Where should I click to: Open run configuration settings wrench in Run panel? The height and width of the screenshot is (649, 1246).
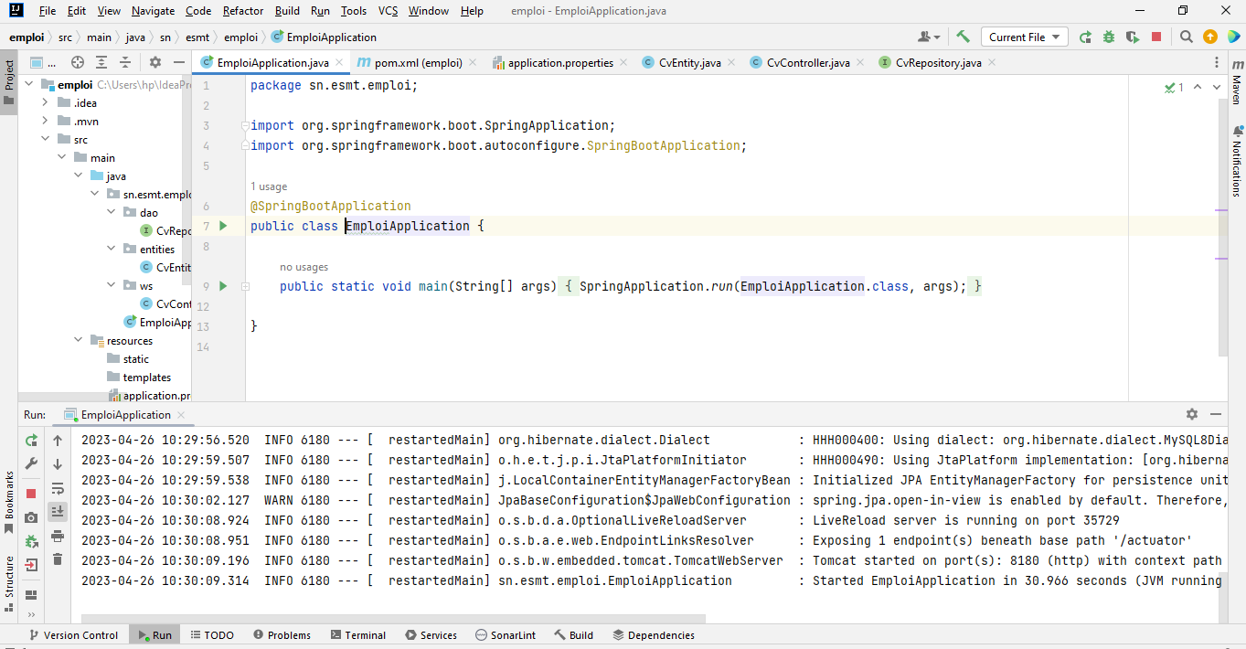[30, 463]
